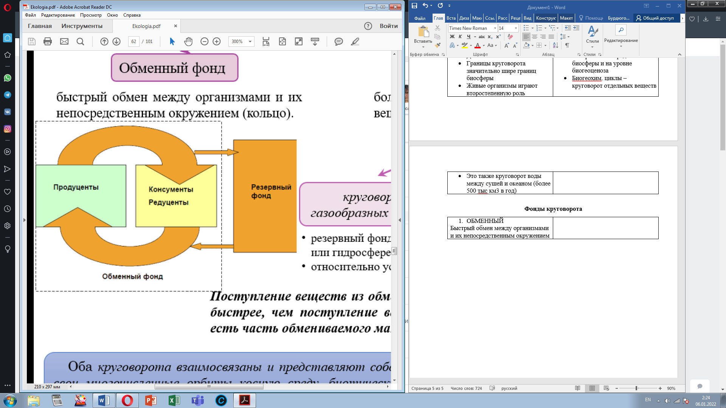Image resolution: width=726 pixels, height=408 pixels.
Task: Undo last action in Word
Action: (425, 6)
